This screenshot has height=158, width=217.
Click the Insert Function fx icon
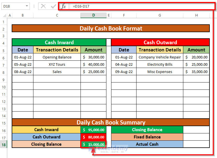[x=64, y=6]
